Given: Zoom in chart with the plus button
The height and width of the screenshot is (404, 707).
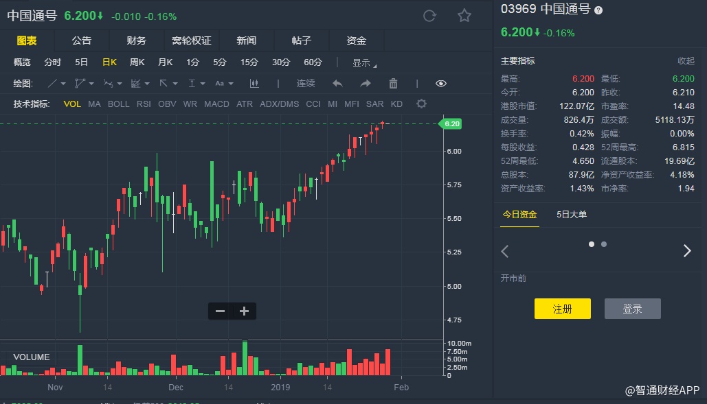Looking at the screenshot, I should (244, 311).
